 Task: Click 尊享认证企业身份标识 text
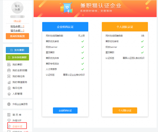[74, 75]
